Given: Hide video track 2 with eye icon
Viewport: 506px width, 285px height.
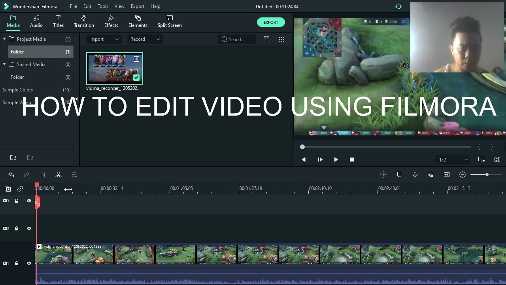Looking at the screenshot, I should [29, 228].
